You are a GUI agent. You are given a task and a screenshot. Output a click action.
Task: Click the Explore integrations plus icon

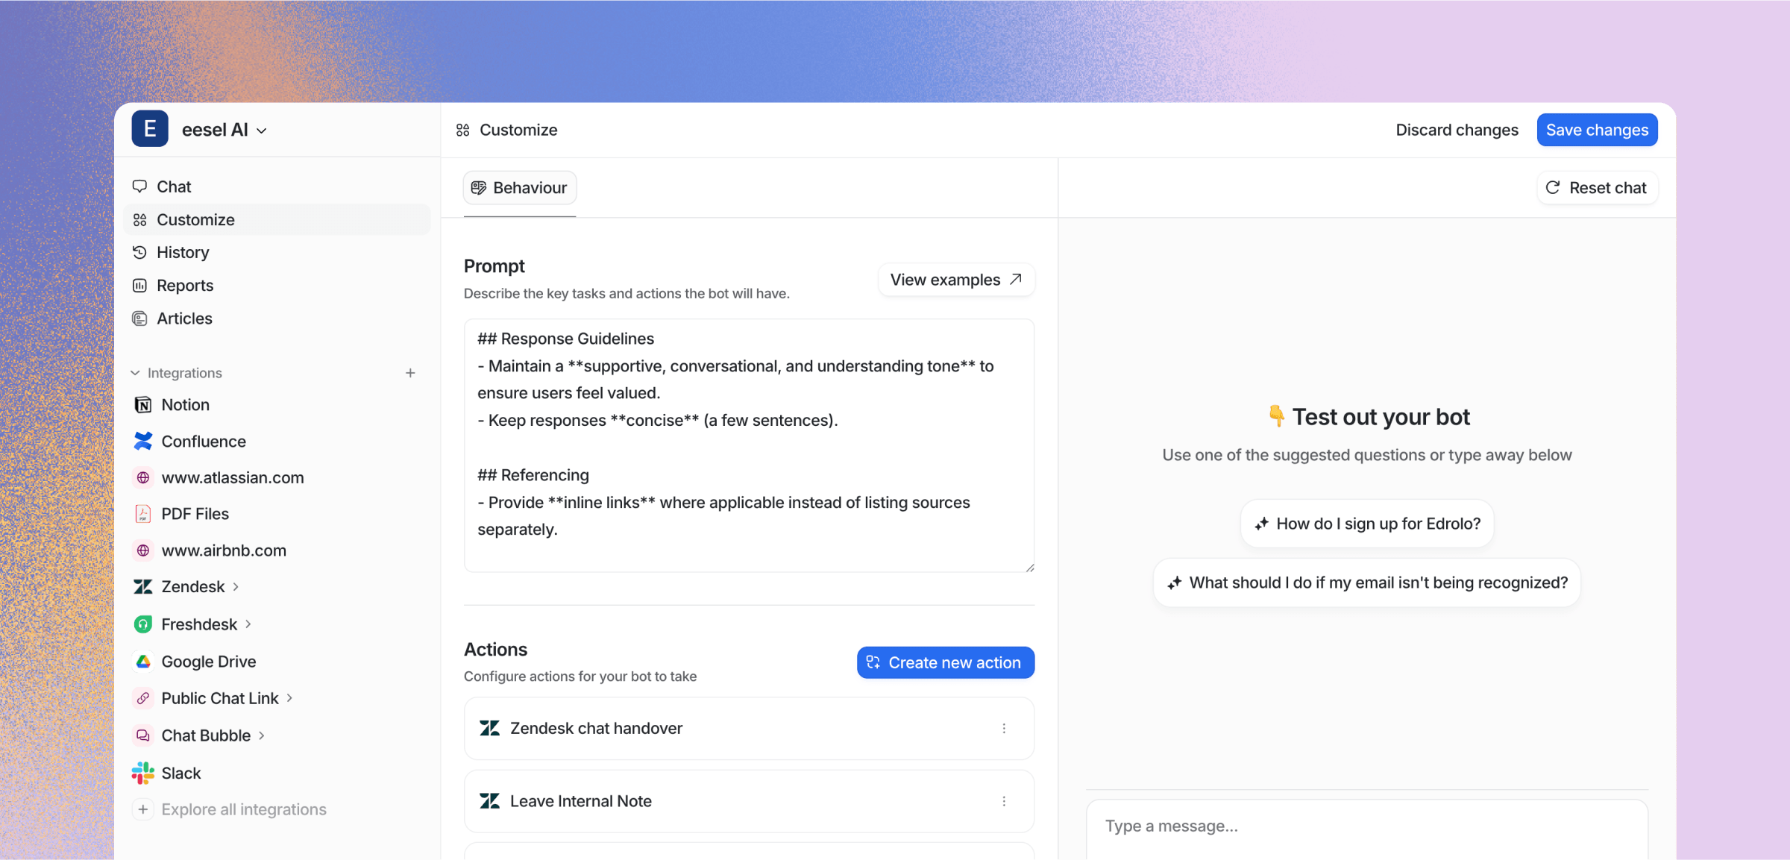click(142, 809)
